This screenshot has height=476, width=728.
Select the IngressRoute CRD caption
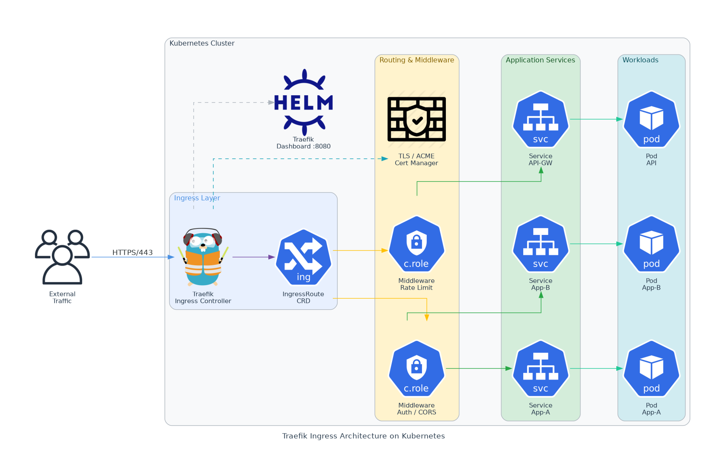click(303, 297)
